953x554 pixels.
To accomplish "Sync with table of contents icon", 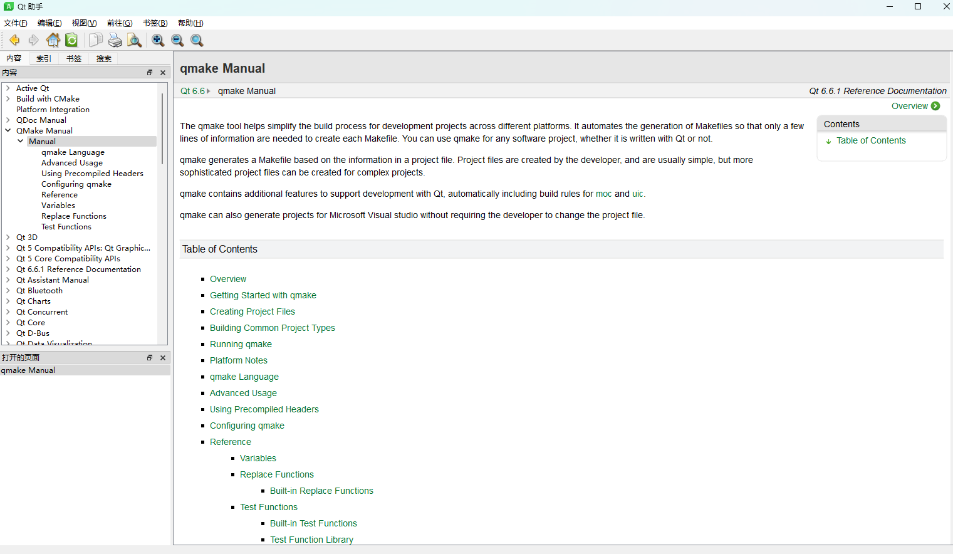I will (72, 40).
